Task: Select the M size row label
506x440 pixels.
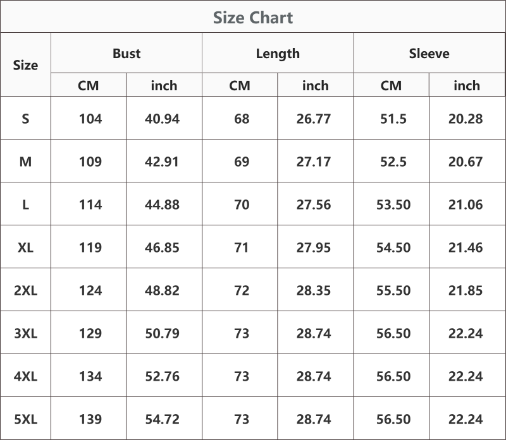Action: 25,162
